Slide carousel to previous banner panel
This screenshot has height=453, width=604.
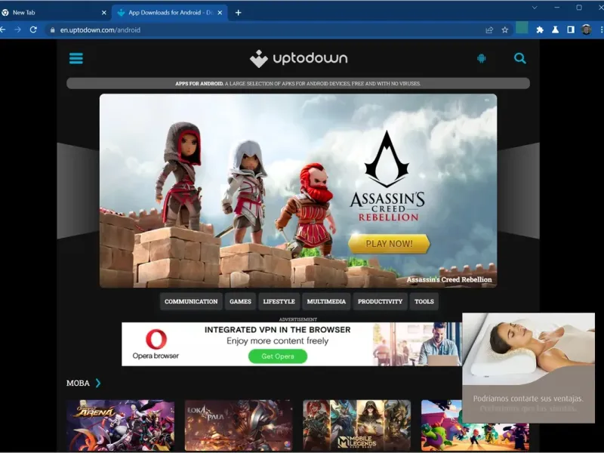pyautogui.click(x=78, y=191)
